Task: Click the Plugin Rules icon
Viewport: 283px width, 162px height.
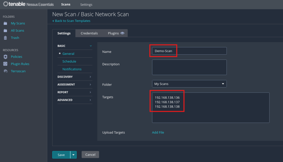Action: [x=5, y=64]
